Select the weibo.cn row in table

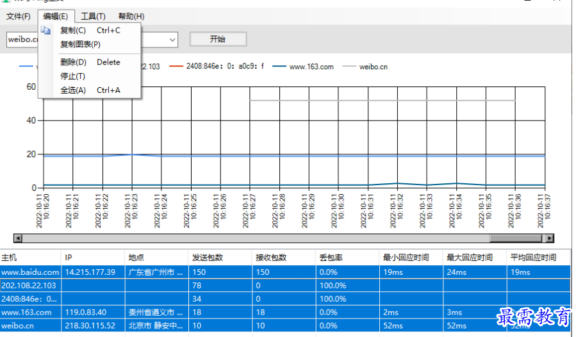tap(285, 325)
